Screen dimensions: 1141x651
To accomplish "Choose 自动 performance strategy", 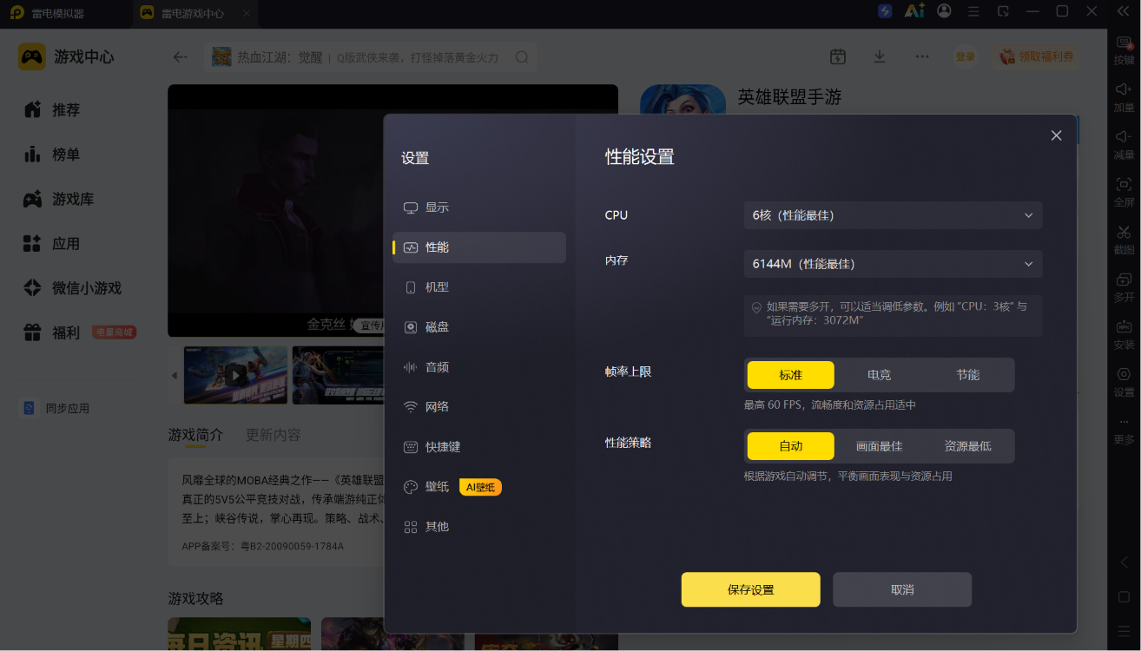I will 790,446.
